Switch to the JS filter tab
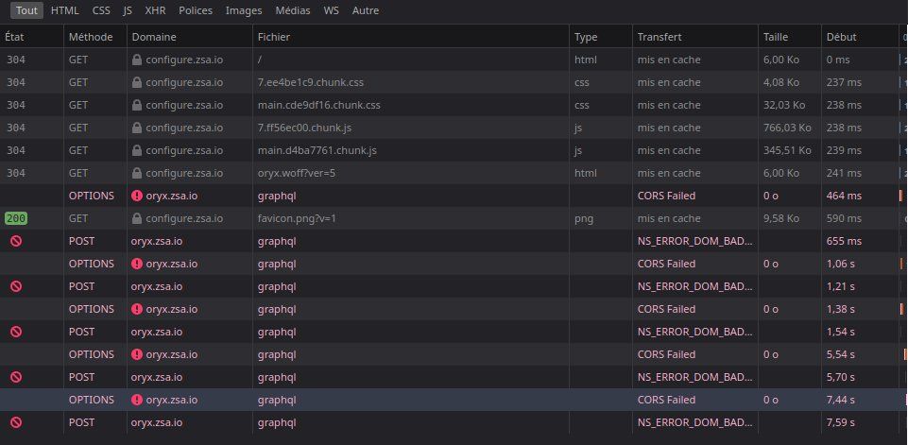This screenshot has width=908, height=445. pyautogui.click(x=128, y=10)
